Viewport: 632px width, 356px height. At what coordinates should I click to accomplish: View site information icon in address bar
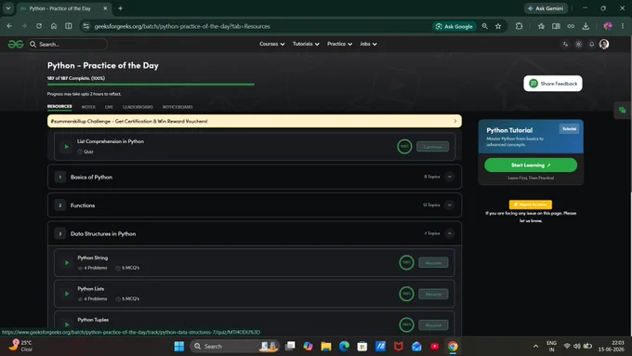86,26
